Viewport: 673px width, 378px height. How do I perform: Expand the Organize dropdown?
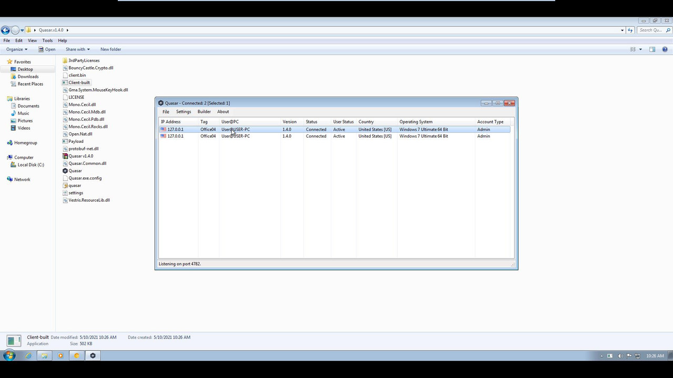pos(17,49)
